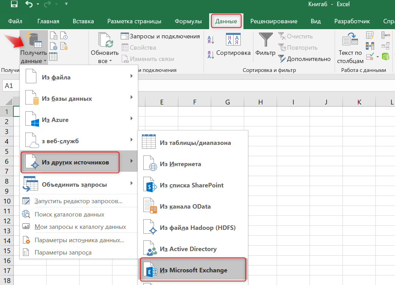This screenshot has height=285, width=395.
Task: Open 'Запросы и подключения' pane
Action: [160, 36]
